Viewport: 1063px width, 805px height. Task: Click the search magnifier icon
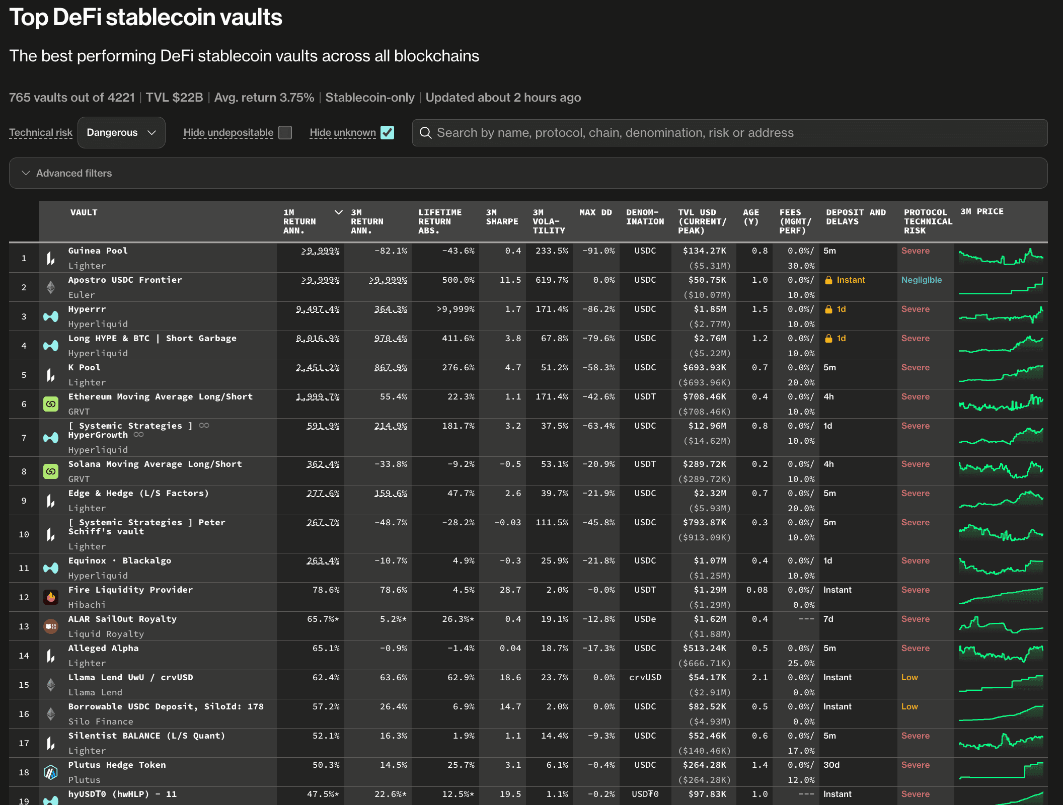[426, 133]
